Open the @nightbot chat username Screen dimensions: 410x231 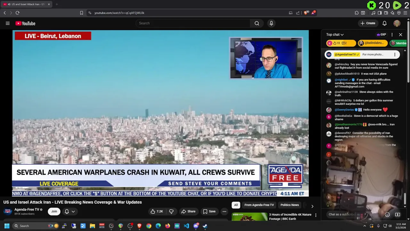click(x=341, y=80)
